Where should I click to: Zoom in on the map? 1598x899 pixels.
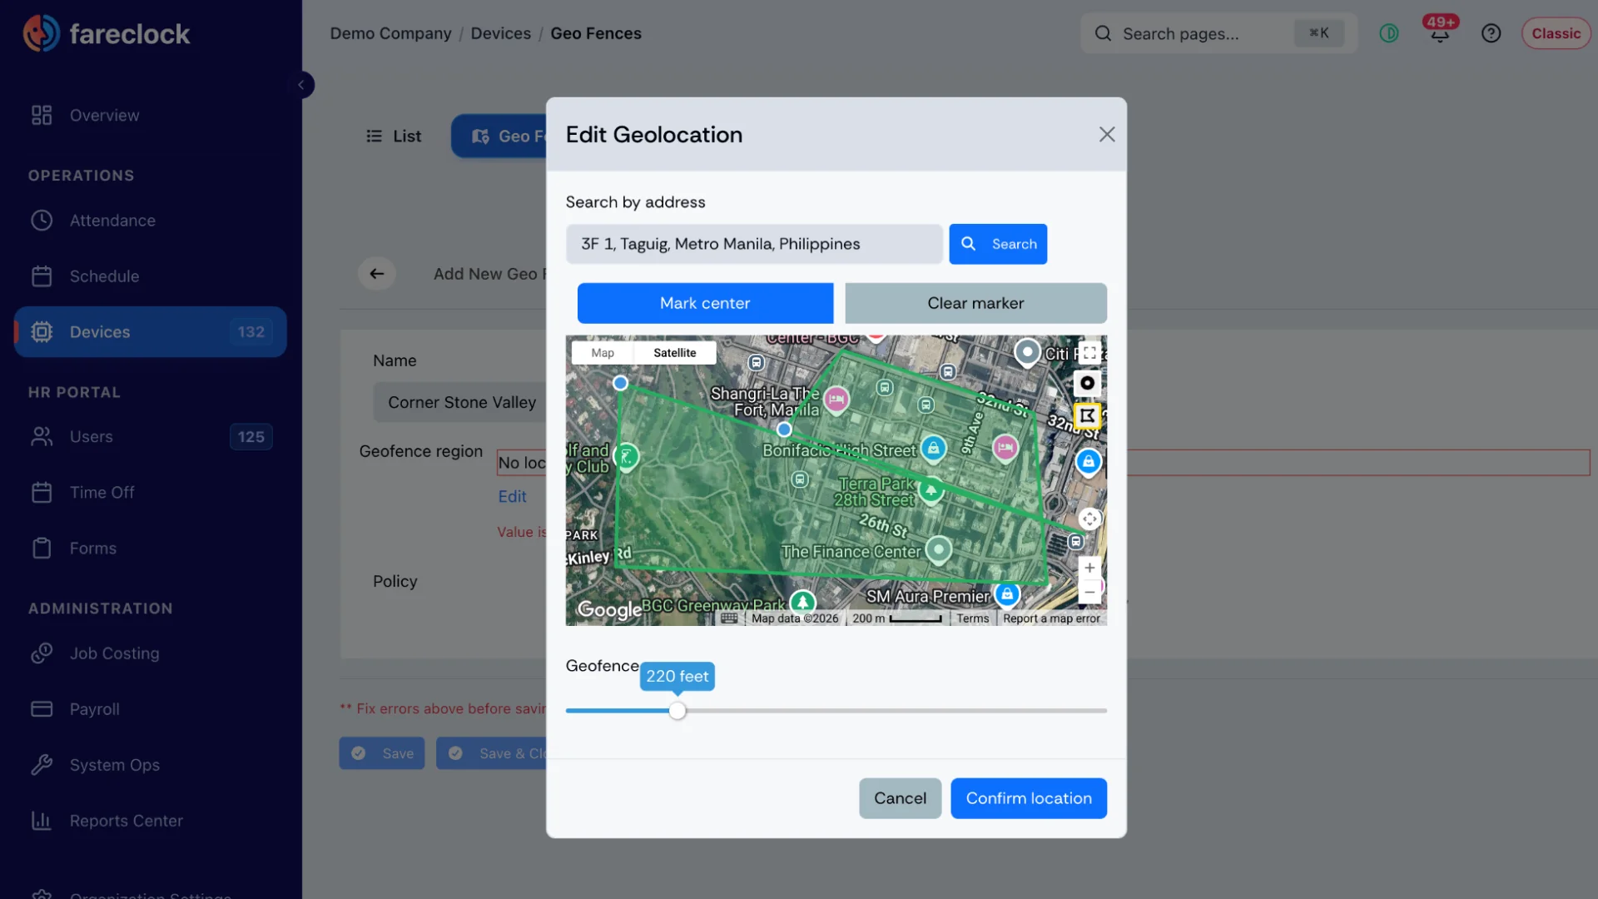[x=1089, y=568]
